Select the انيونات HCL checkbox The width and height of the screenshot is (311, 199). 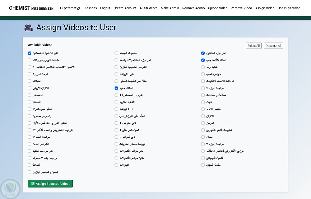click(116, 109)
